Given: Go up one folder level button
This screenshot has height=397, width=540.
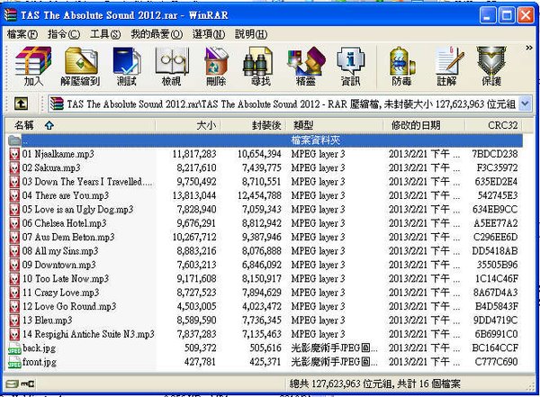Looking at the screenshot, I should 21,104.
